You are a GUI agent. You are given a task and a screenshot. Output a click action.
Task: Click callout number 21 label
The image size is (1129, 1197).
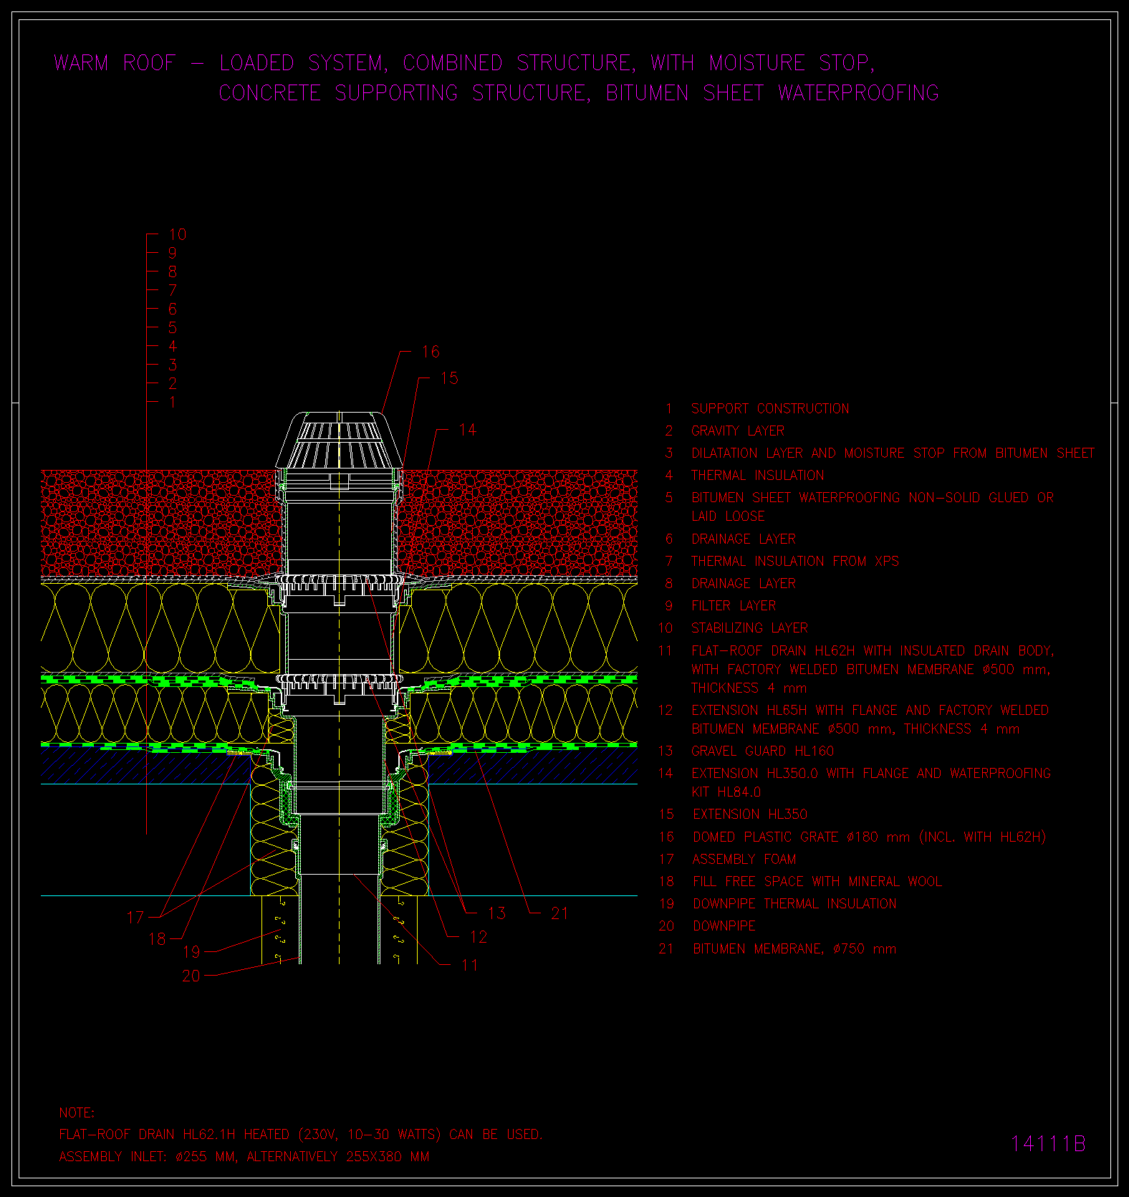point(559,913)
